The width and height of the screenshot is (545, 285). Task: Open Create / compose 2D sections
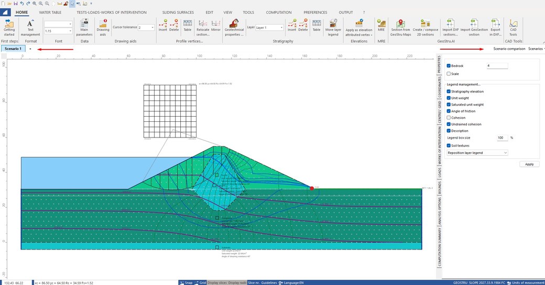[x=426, y=28]
